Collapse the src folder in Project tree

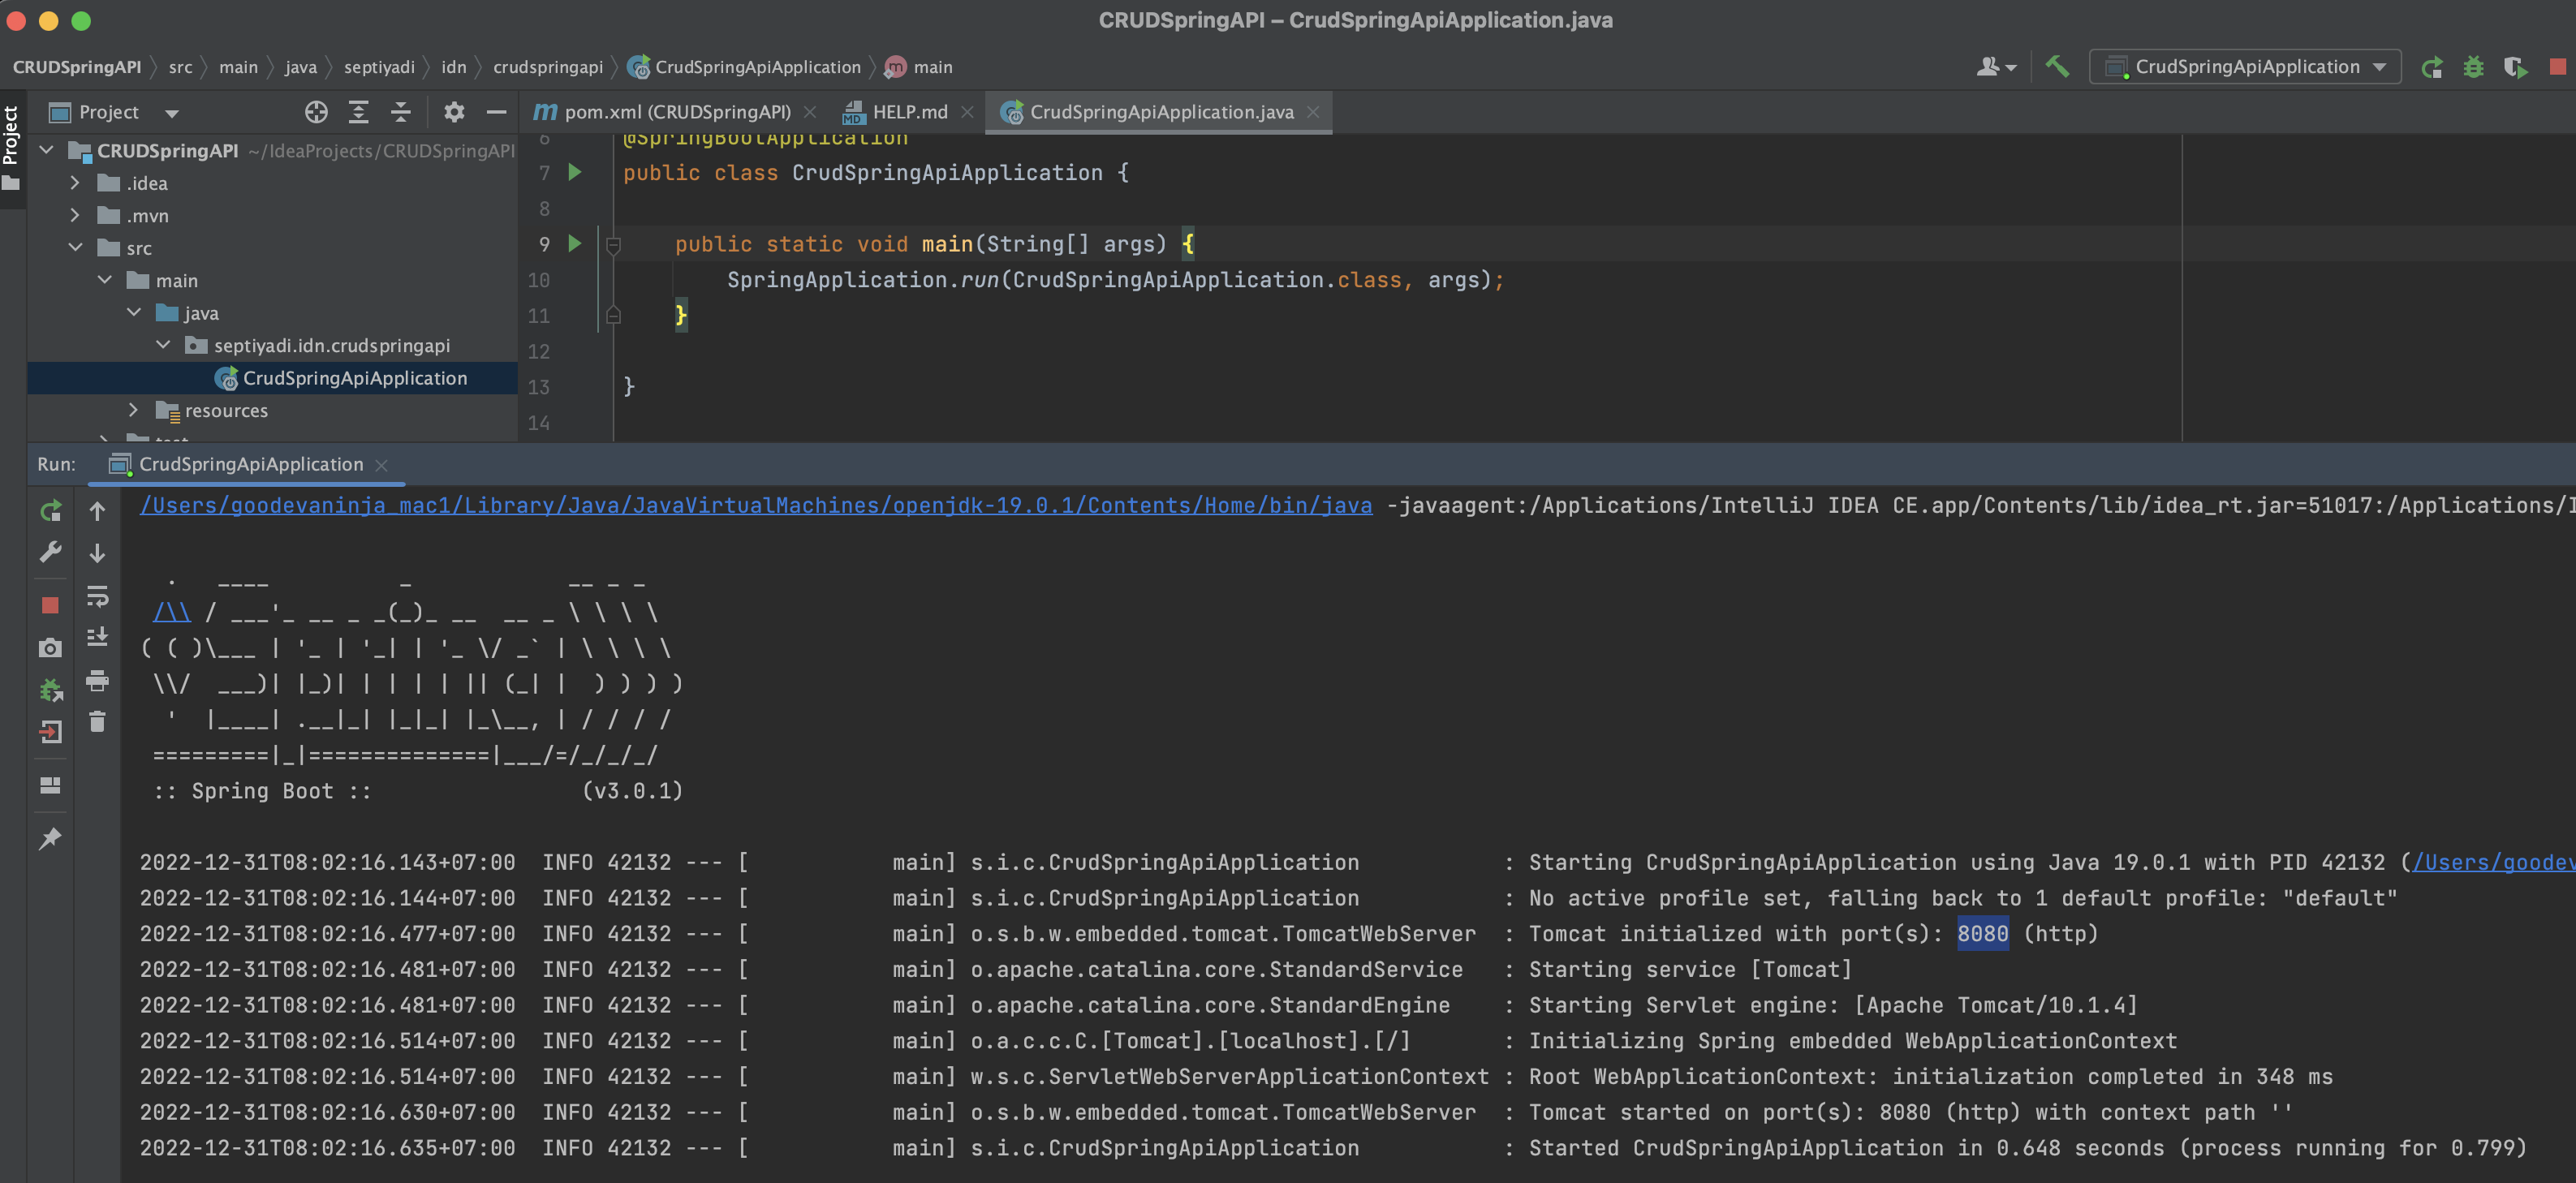[x=76, y=247]
